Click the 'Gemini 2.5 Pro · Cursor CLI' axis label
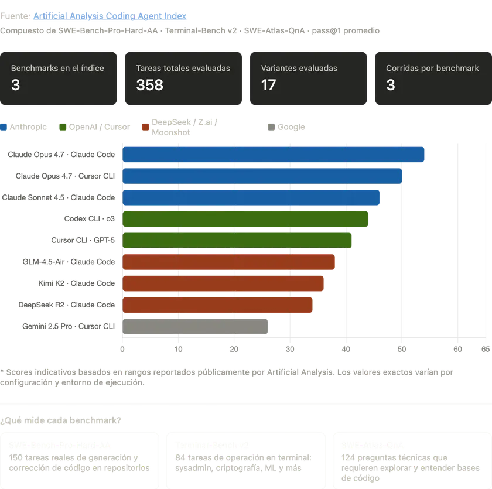 pos(69,327)
